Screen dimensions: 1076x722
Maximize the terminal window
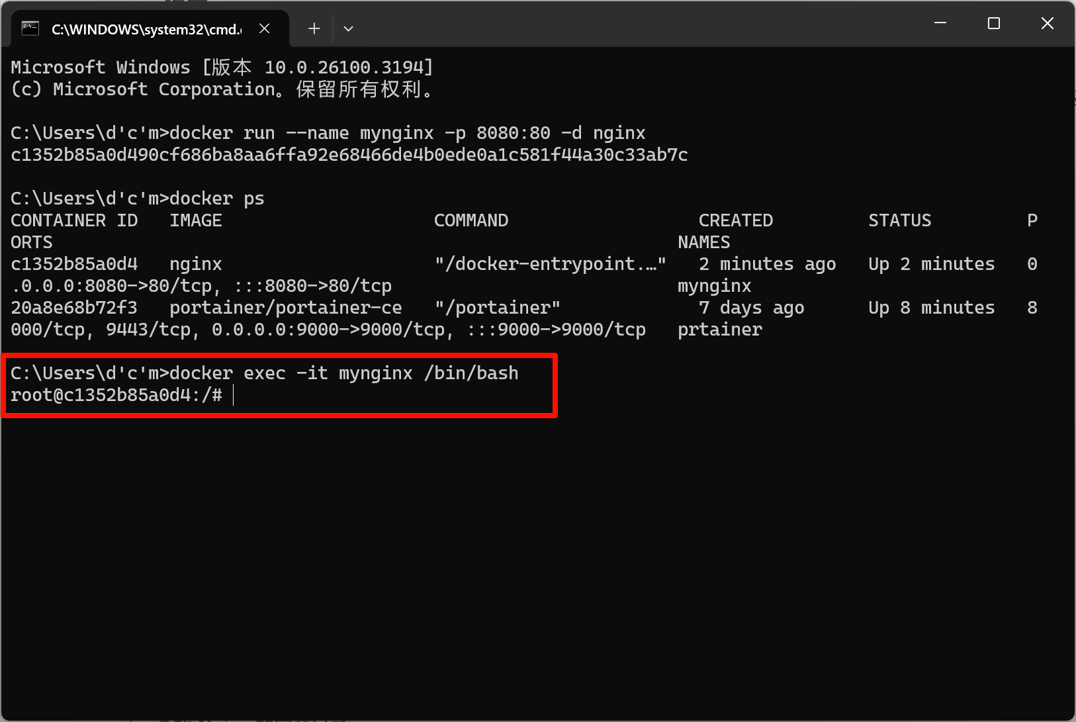[993, 23]
